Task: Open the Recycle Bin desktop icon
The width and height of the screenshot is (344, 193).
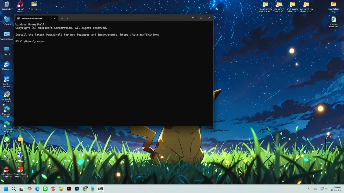Action: [x=7, y=6]
